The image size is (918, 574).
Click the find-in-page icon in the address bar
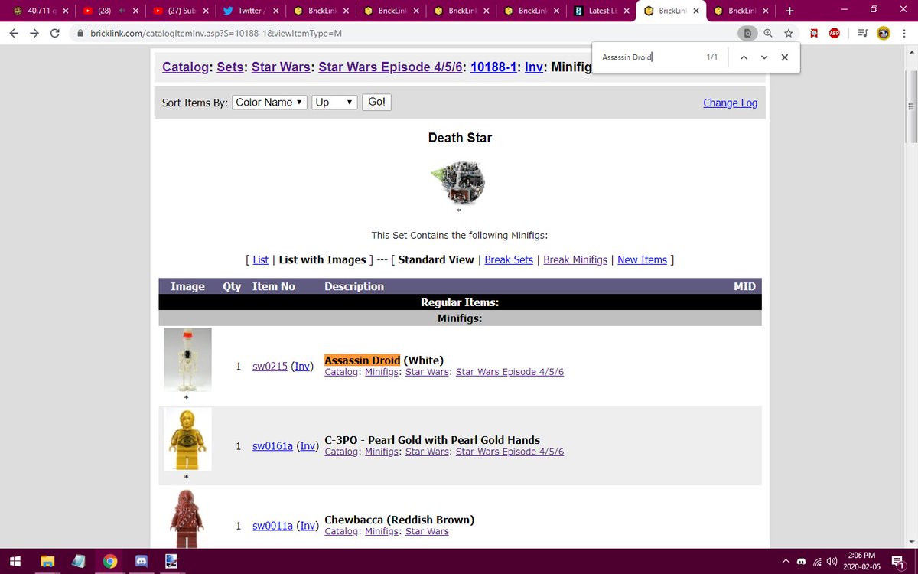tap(747, 34)
